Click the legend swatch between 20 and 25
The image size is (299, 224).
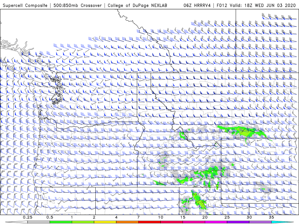coord(216,222)
